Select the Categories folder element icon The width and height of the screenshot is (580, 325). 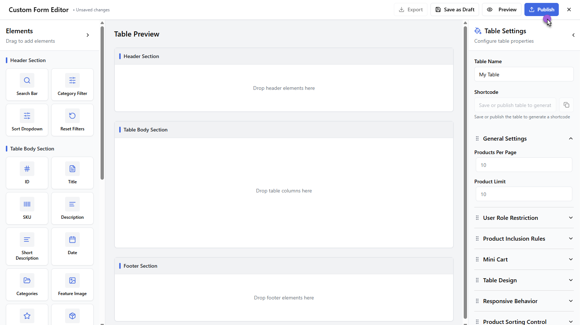click(x=27, y=280)
